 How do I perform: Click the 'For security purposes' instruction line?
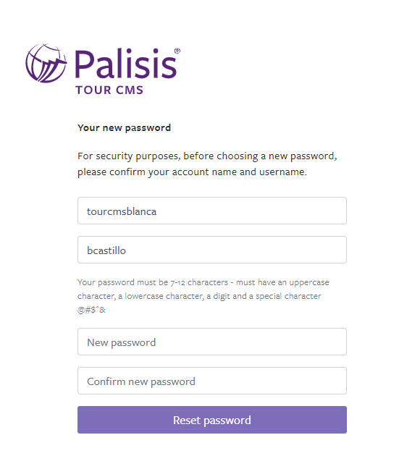point(207,156)
